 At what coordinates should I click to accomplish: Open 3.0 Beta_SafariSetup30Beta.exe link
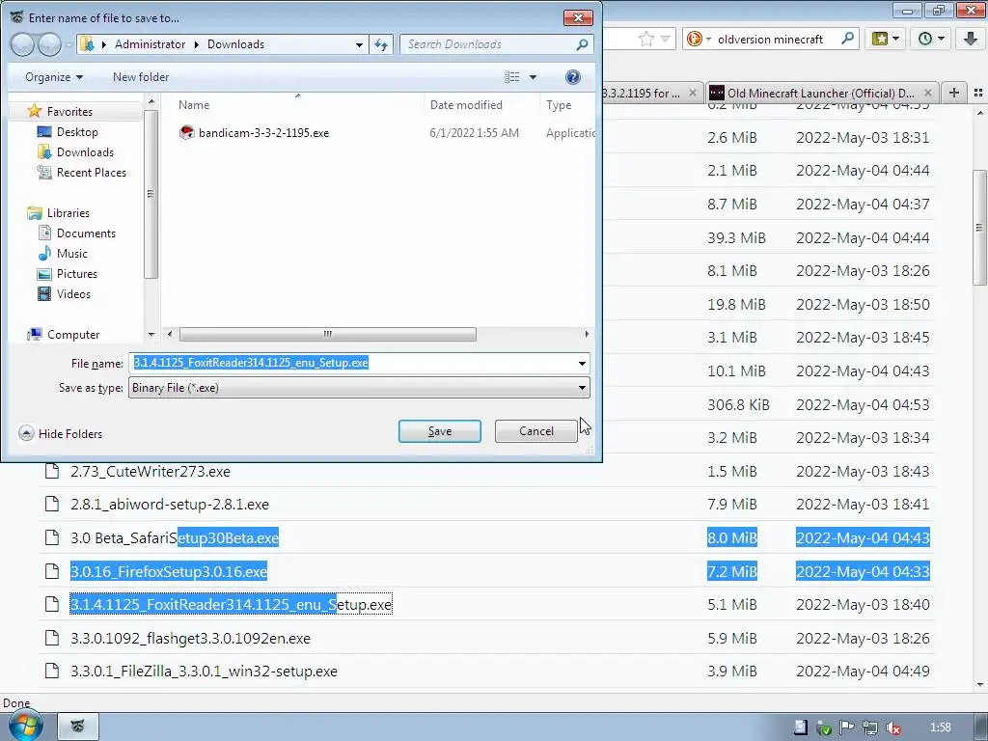tap(175, 538)
